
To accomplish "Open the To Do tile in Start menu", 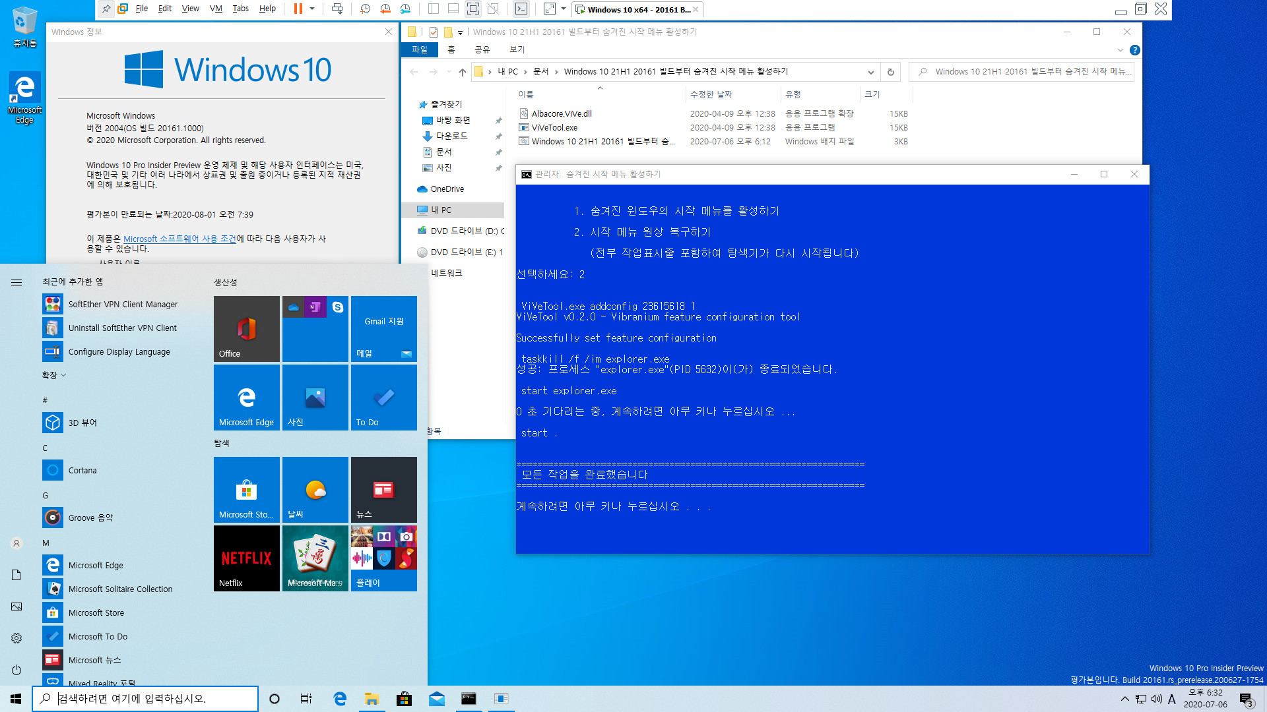I will 384,398.
